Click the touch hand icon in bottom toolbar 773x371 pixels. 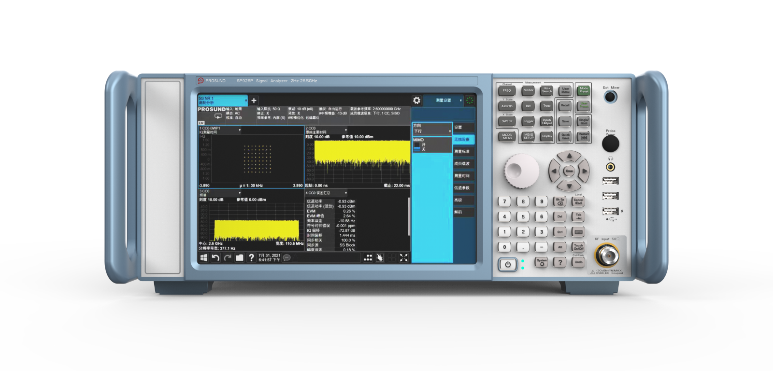tap(380, 258)
